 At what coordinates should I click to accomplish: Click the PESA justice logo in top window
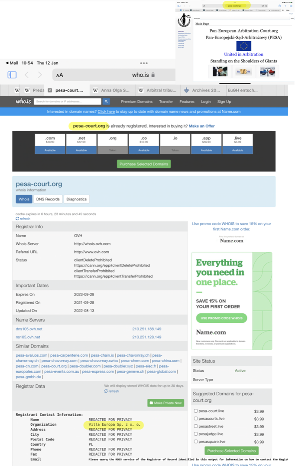tap(184, 20)
